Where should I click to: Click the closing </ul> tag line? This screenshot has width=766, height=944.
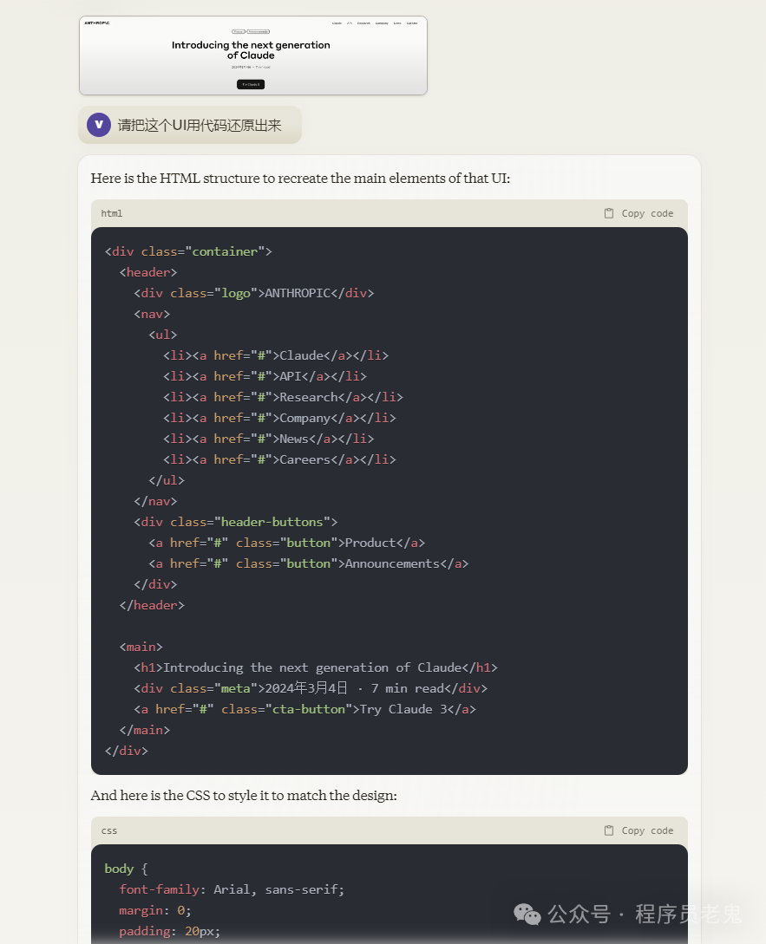pyautogui.click(x=167, y=480)
